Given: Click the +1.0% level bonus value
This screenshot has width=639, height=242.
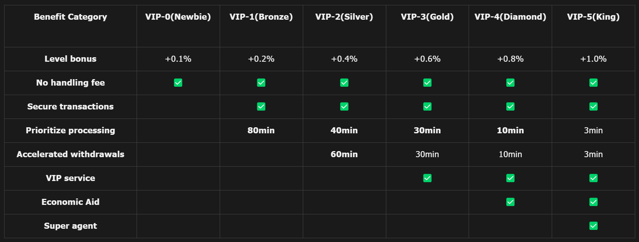Looking at the screenshot, I should pos(593,59).
